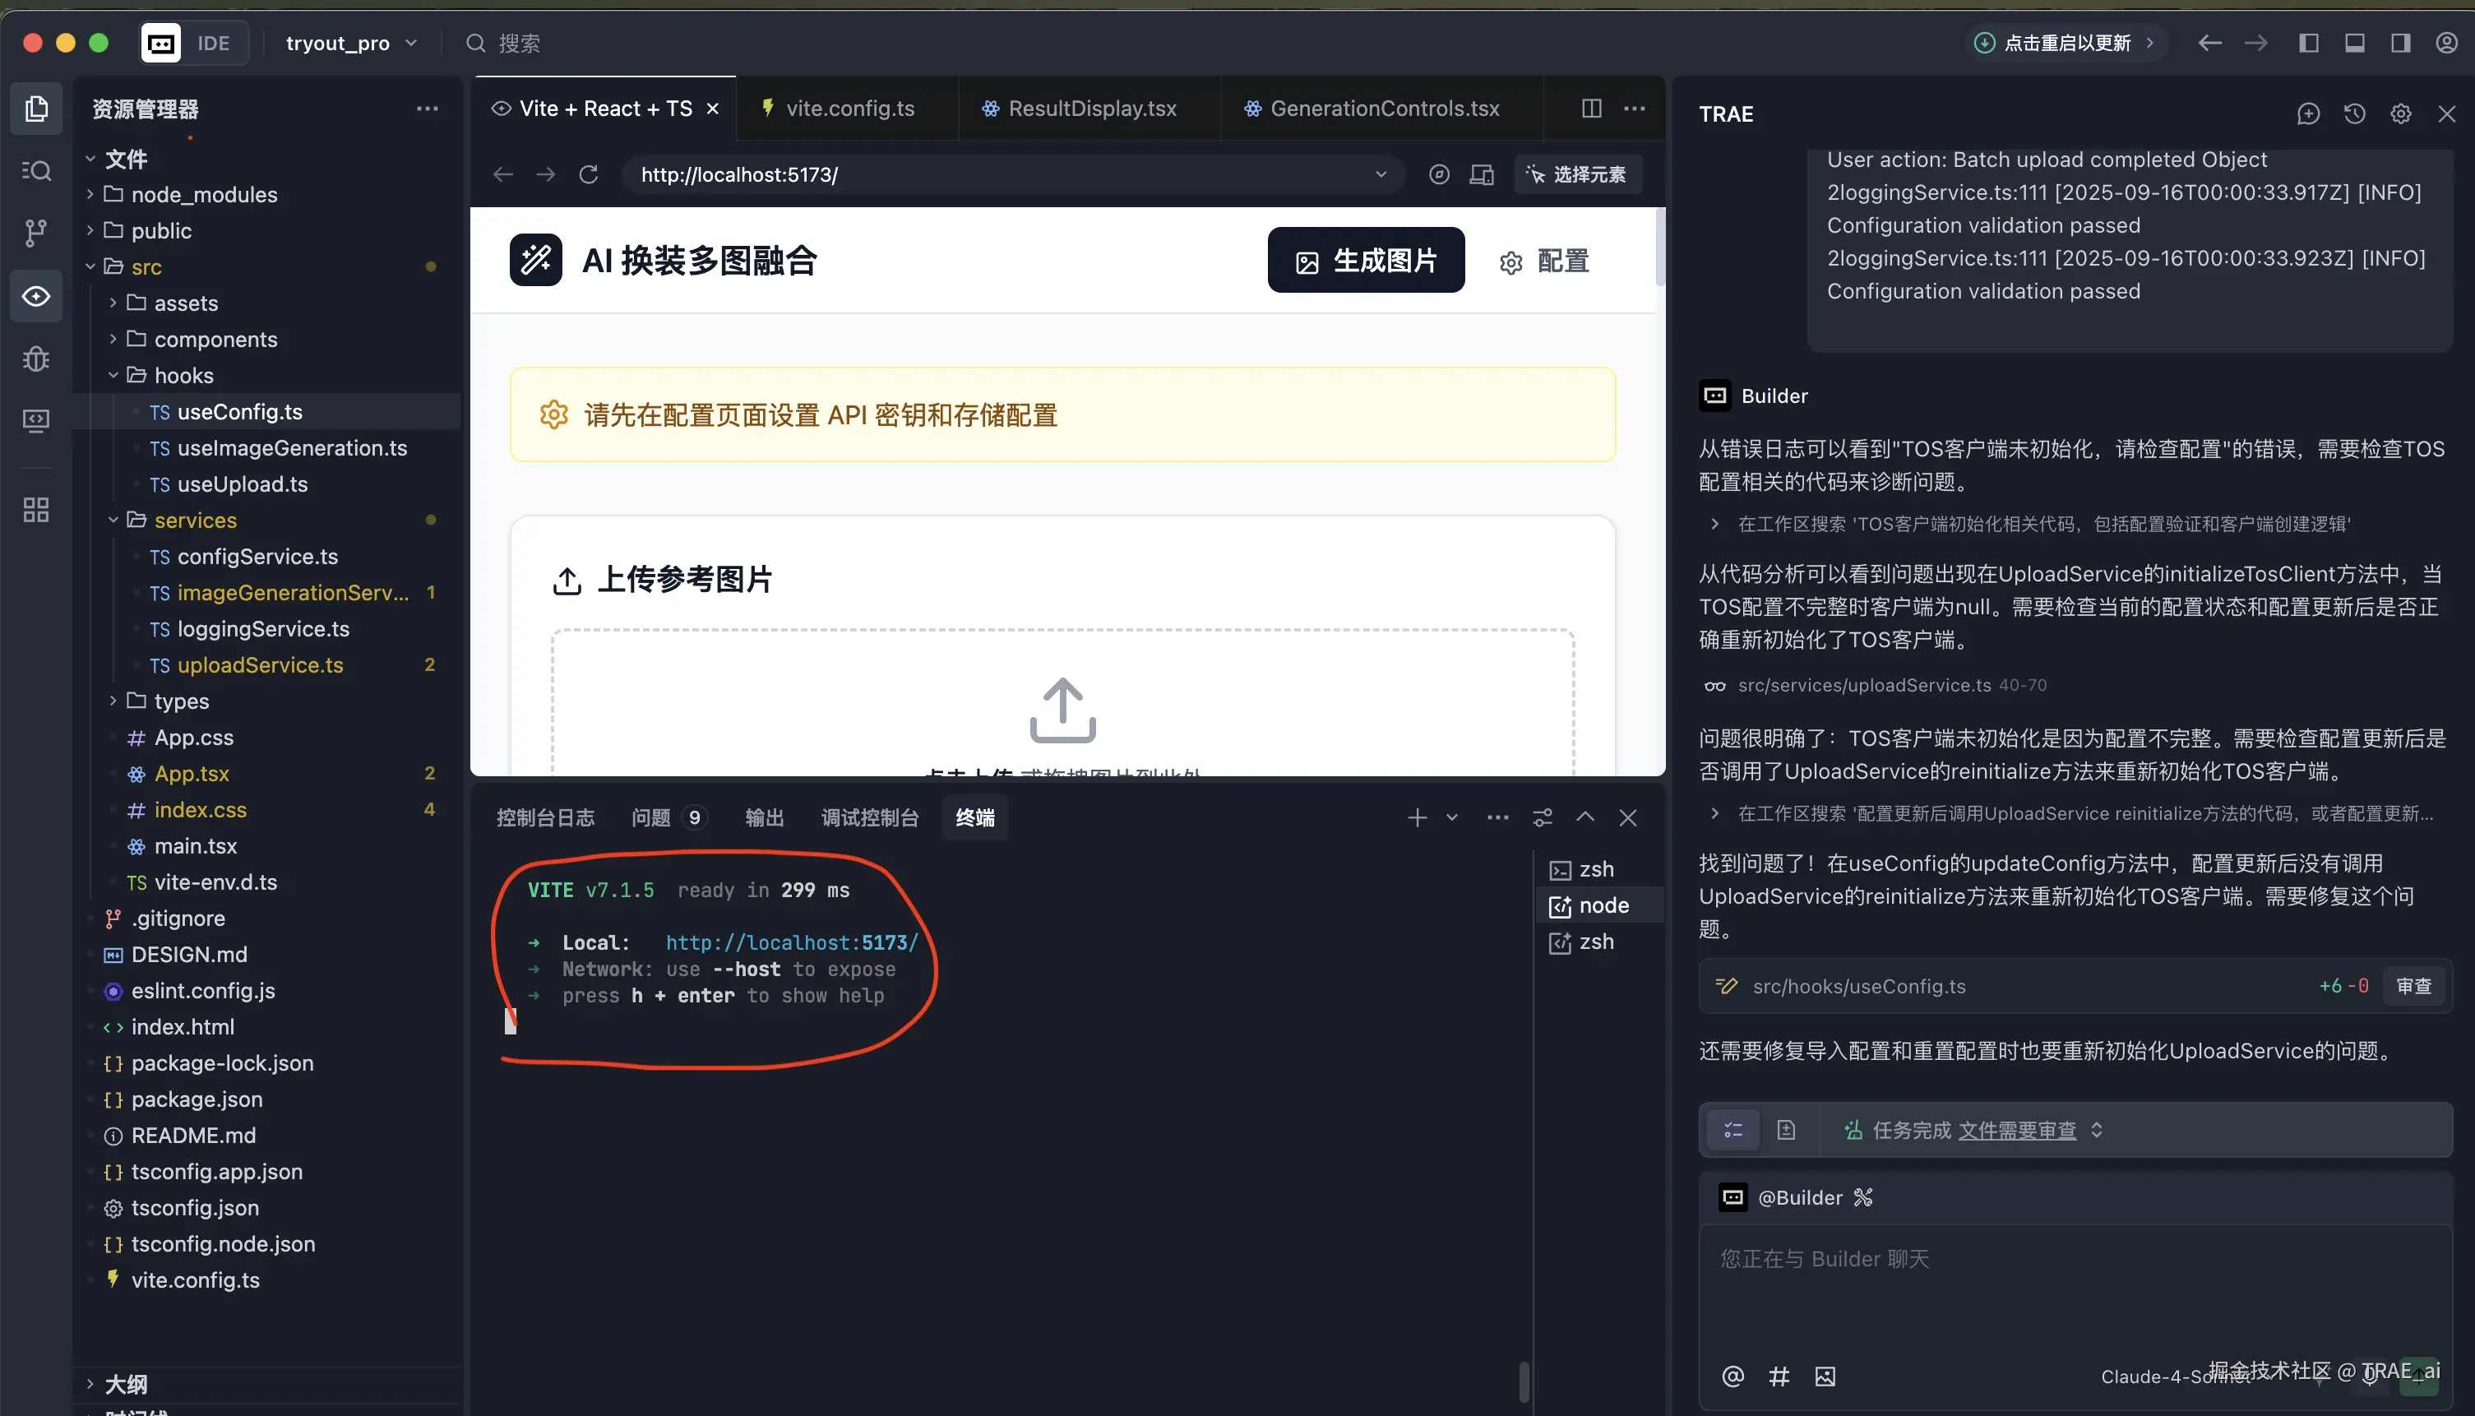2475x1416 pixels.
Task: Open Source Control in activity bar
Action: click(x=36, y=233)
